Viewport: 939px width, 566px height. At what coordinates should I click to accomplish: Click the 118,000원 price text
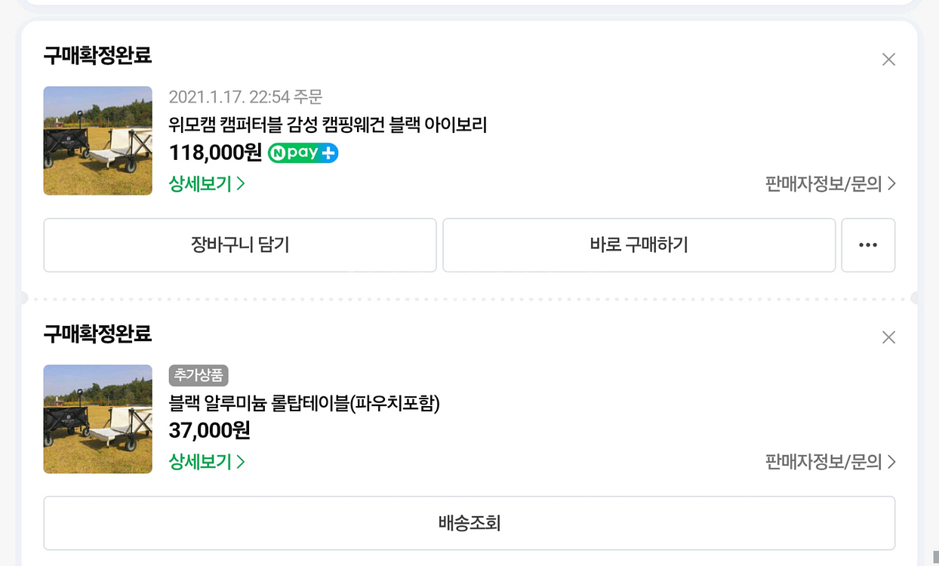click(215, 152)
